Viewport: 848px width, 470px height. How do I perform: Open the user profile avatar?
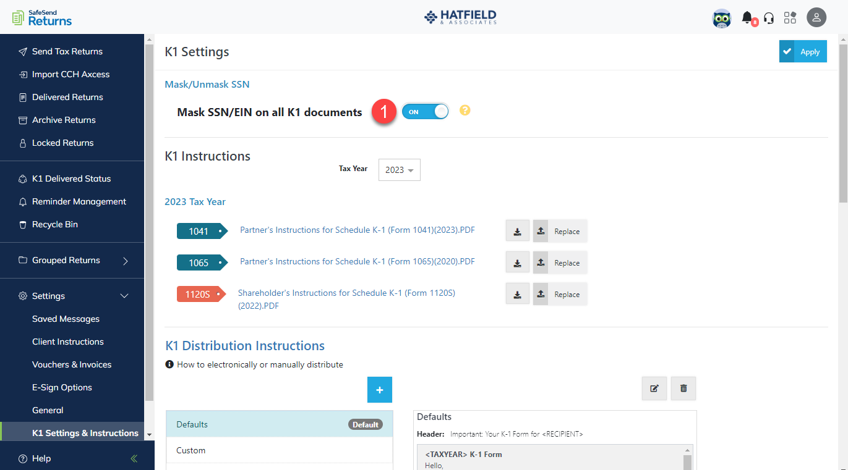coord(816,17)
